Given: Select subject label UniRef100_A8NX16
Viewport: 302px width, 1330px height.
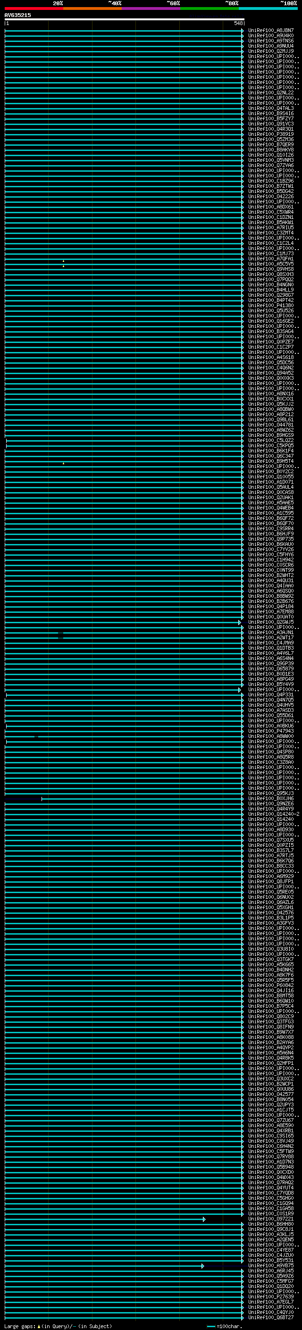Looking at the screenshot, I should (x=270, y=394).
